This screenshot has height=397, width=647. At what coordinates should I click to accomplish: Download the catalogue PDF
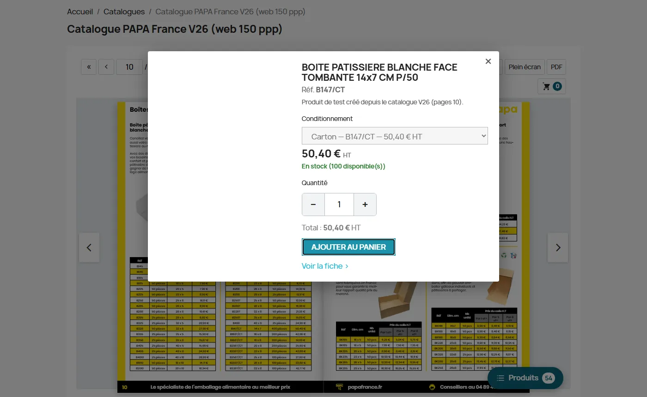pos(557,67)
